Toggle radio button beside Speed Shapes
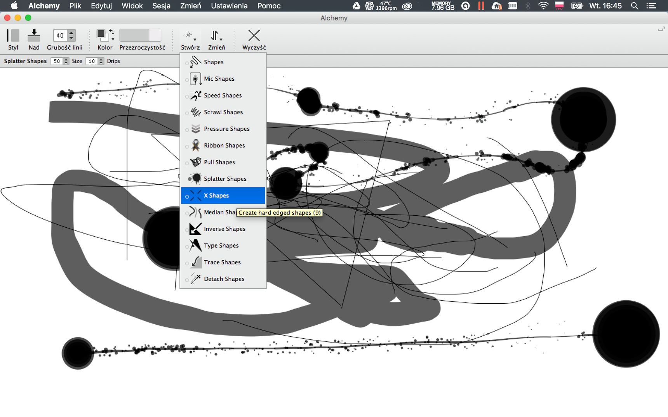Screen dimensions: 668x417 (x=187, y=96)
